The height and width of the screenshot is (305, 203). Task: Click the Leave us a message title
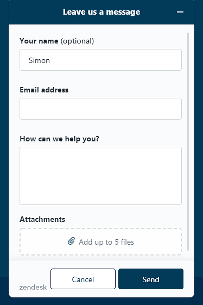tap(101, 12)
